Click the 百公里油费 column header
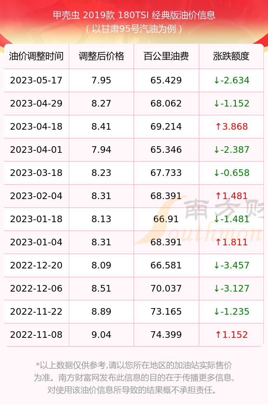The height and width of the screenshot is (413, 268). tap(166, 56)
